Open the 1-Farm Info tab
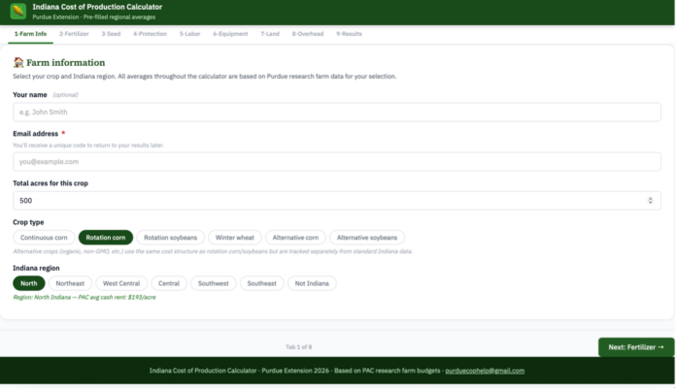This screenshot has width=676, height=389. point(31,34)
